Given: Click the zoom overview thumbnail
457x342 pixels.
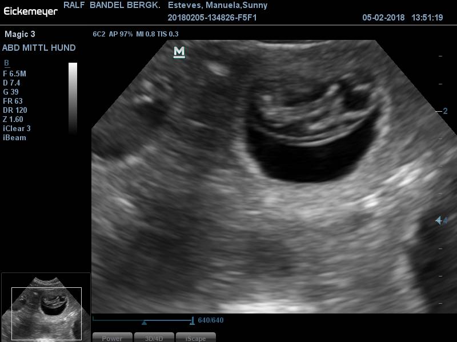Looking at the screenshot, I should click(x=46, y=307).
